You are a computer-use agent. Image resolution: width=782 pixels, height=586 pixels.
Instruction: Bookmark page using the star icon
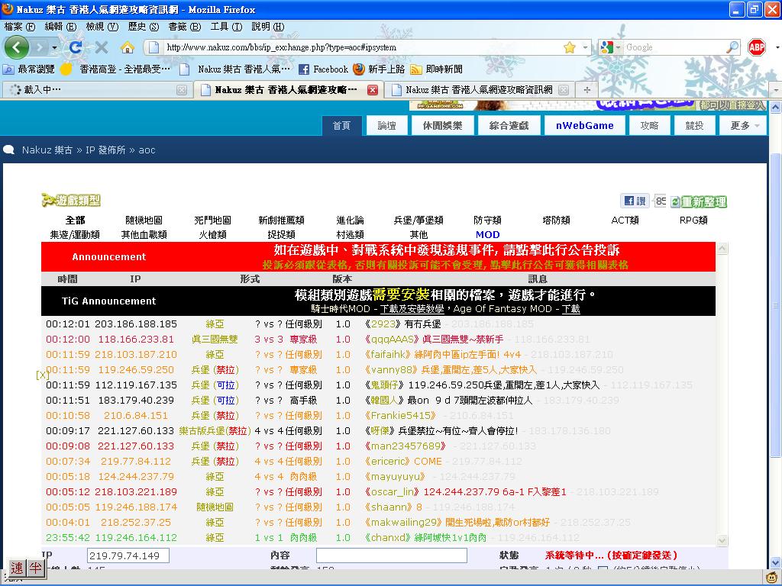click(x=569, y=47)
